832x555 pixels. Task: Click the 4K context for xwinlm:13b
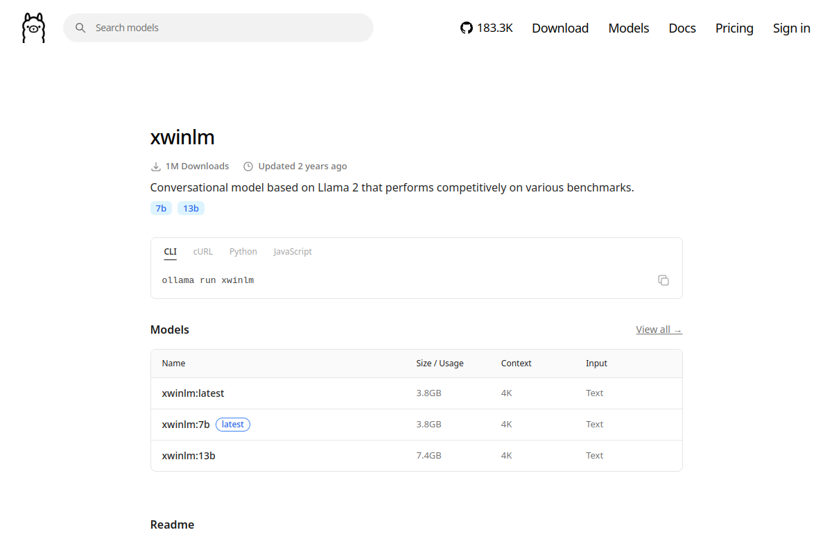[x=506, y=456]
